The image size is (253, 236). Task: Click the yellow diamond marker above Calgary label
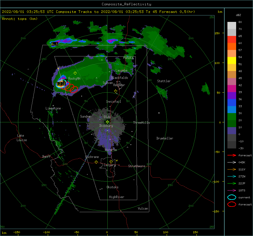click(x=111, y=162)
